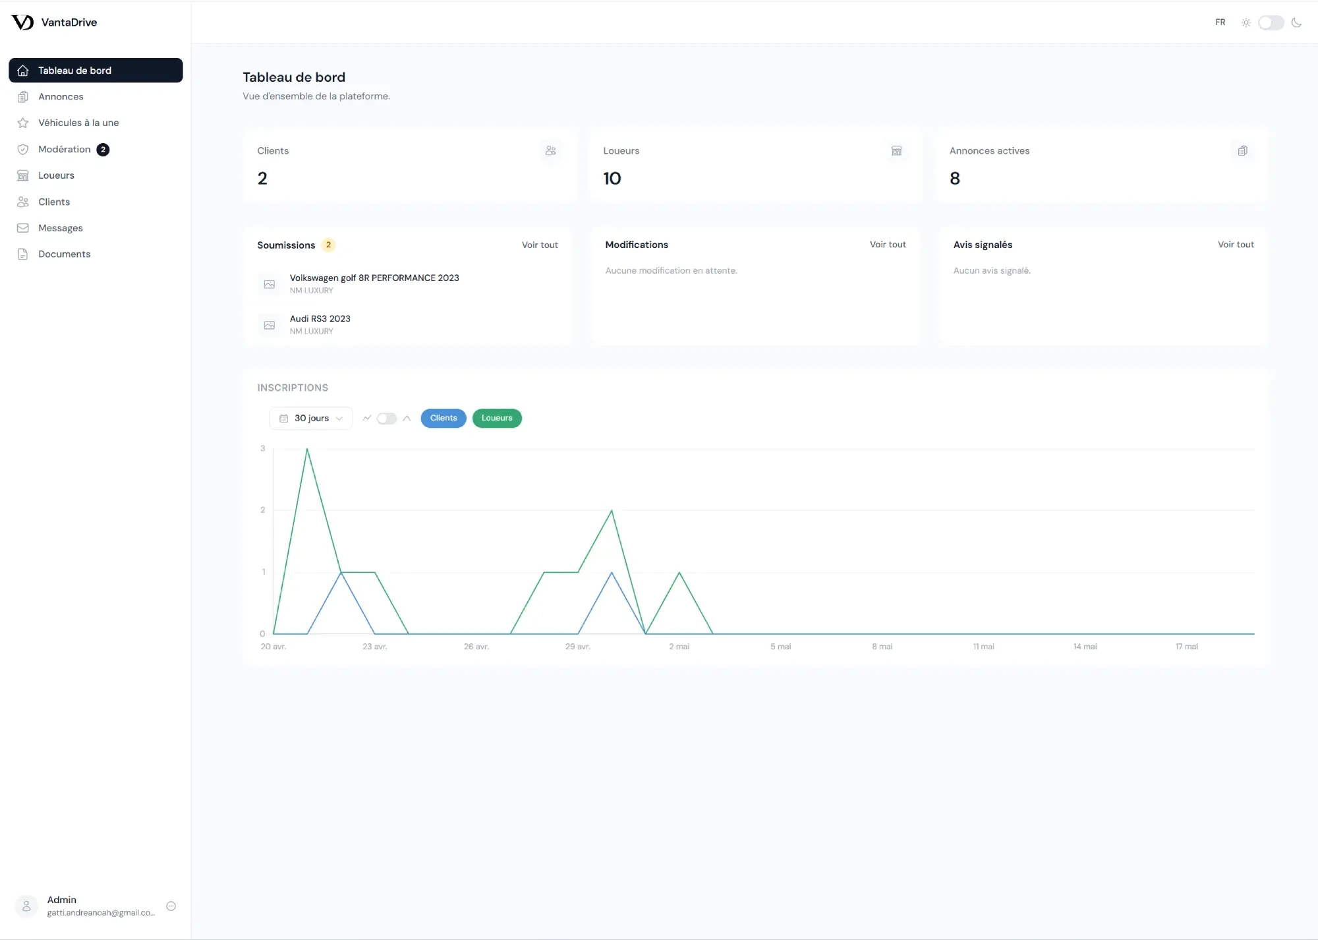Click the star icon for Véhicules à la une
The height and width of the screenshot is (940, 1318).
pos(23,123)
